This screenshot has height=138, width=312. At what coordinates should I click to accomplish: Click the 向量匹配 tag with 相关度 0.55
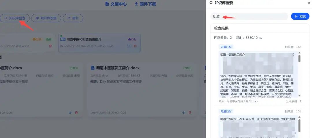[x=226, y=111]
